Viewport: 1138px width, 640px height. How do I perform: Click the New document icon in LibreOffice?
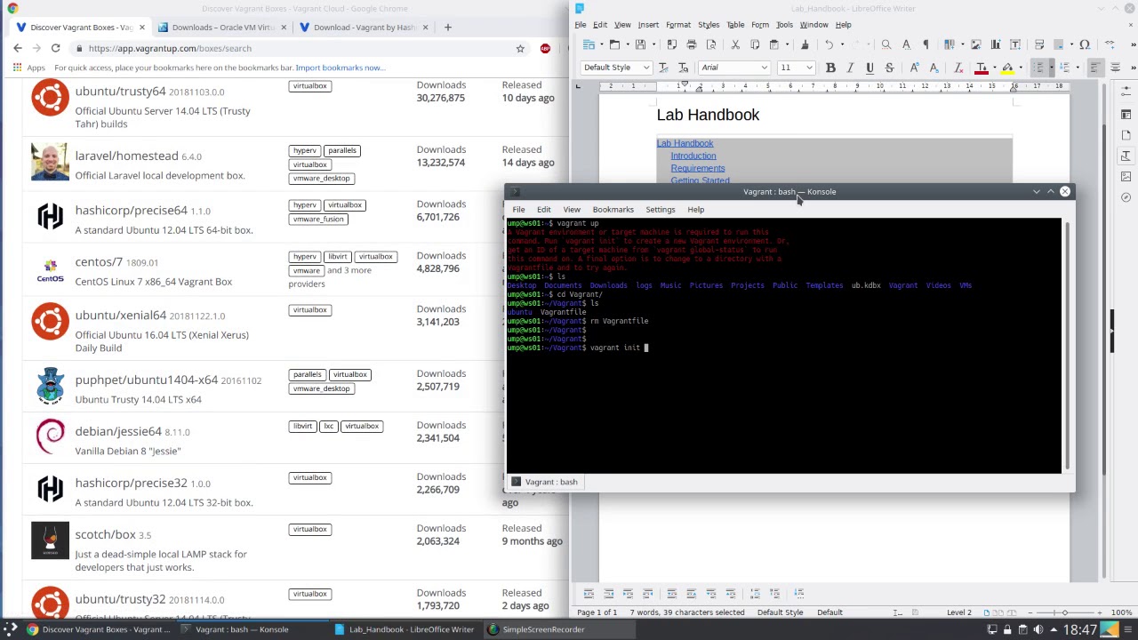[588, 44]
